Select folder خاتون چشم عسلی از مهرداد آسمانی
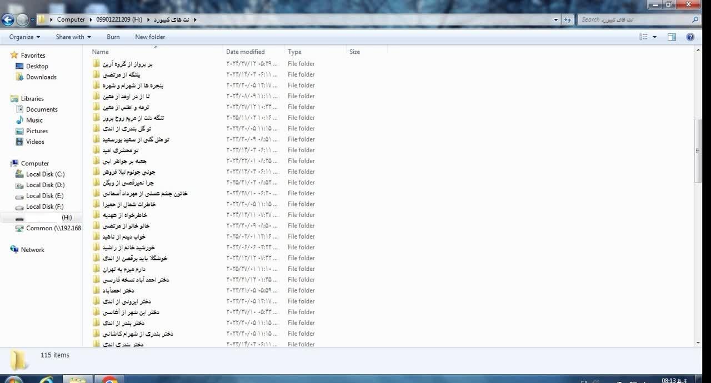This screenshot has height=383, width=711. pyautogui.click(x=145, y=193)
